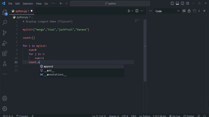Image resolution: width=209 pixels, height=117 pixels.
Task: Open the View menu
Action: click(x=39, y=4)
